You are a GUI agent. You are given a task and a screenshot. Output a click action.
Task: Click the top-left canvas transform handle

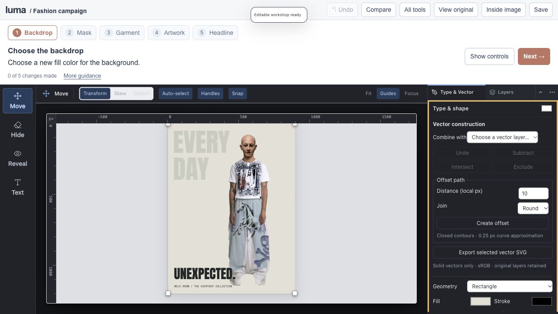pos(168,124)
